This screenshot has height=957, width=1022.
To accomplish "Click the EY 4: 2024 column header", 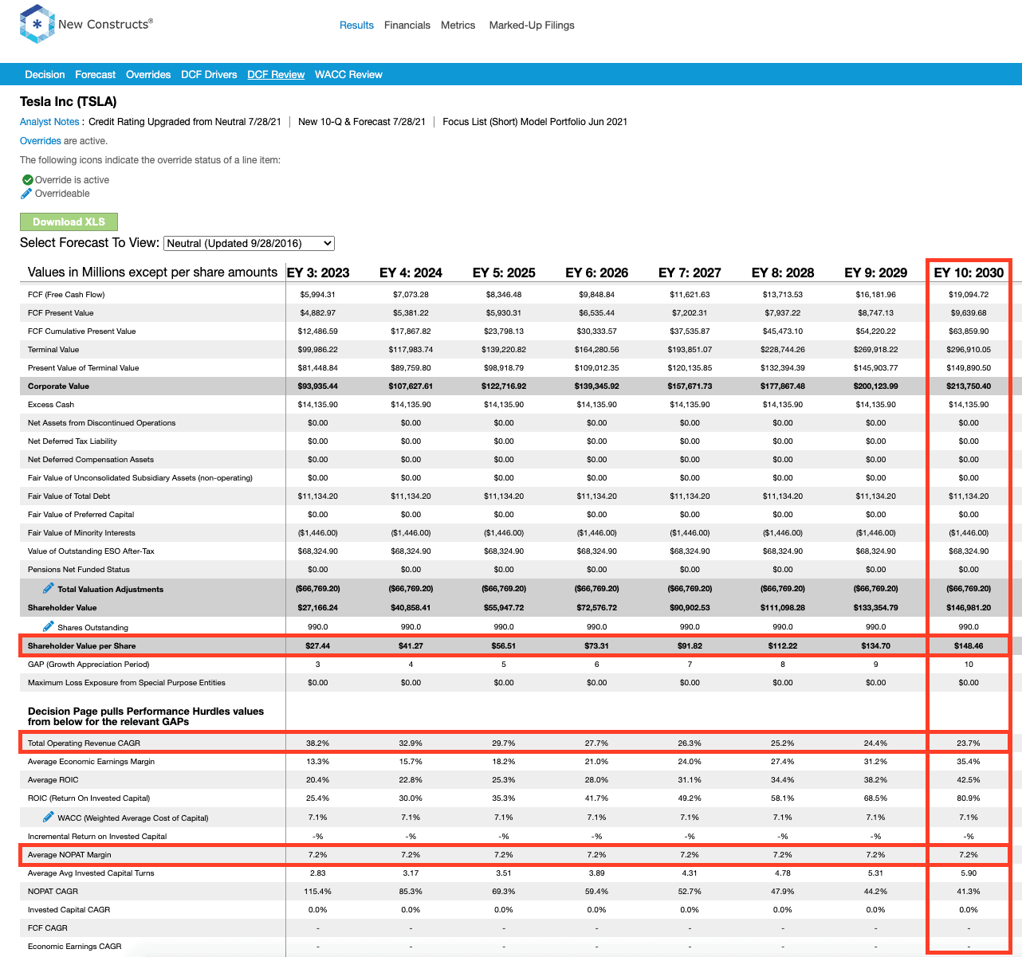I will pos(411,273).
